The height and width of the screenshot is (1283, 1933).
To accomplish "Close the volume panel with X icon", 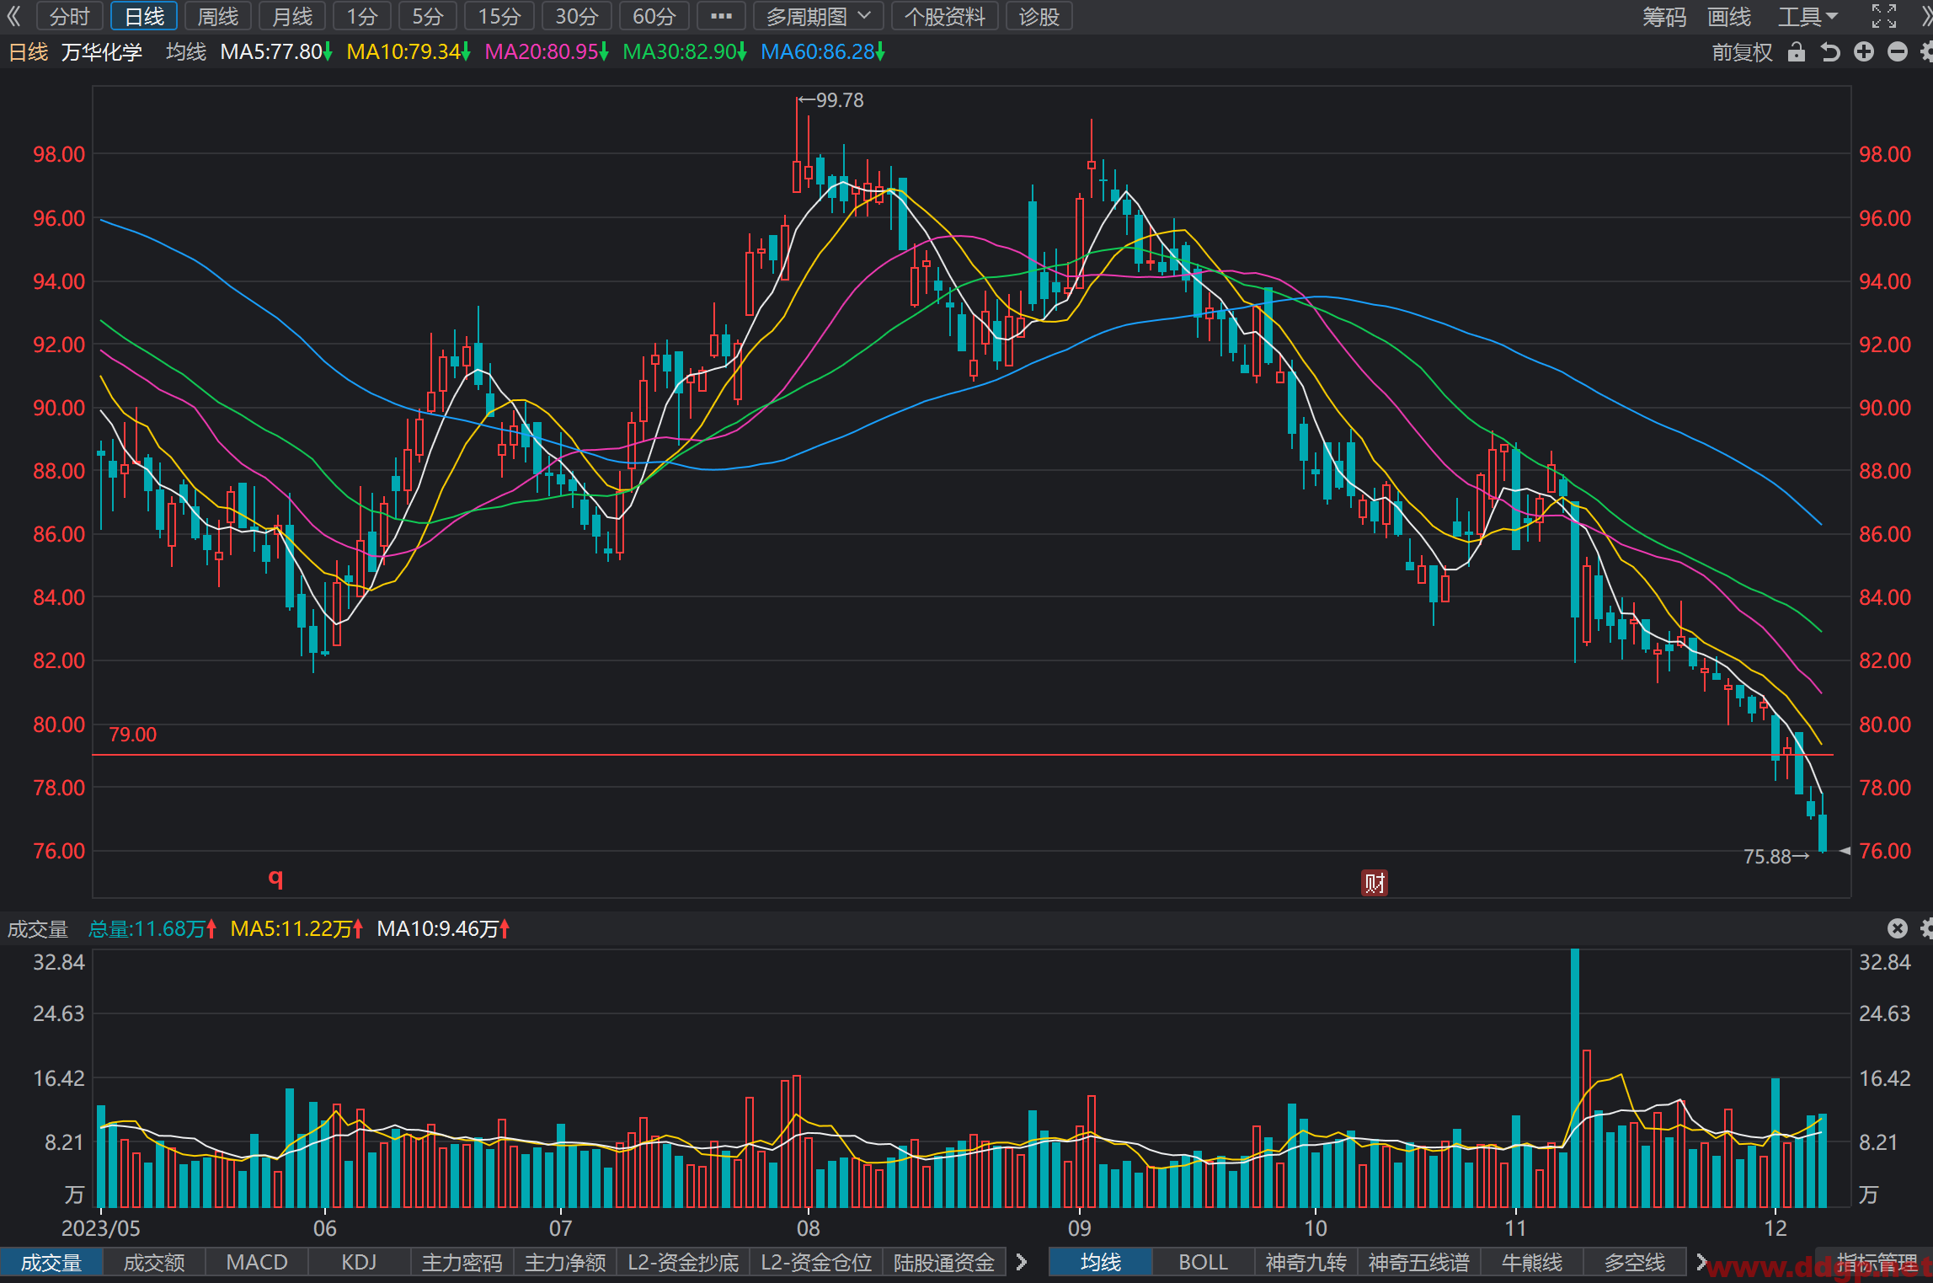I will click(x=1897, y=928).
